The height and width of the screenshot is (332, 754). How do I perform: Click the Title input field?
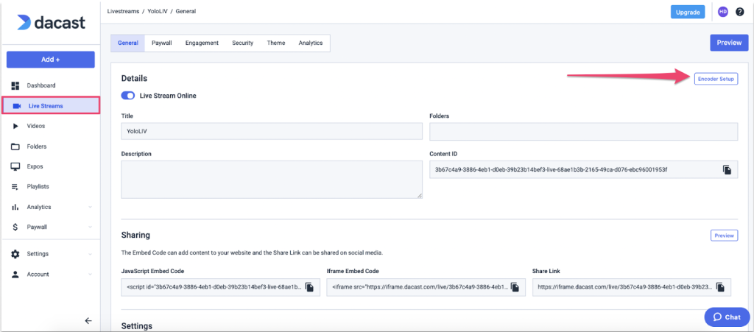point(272,131)
